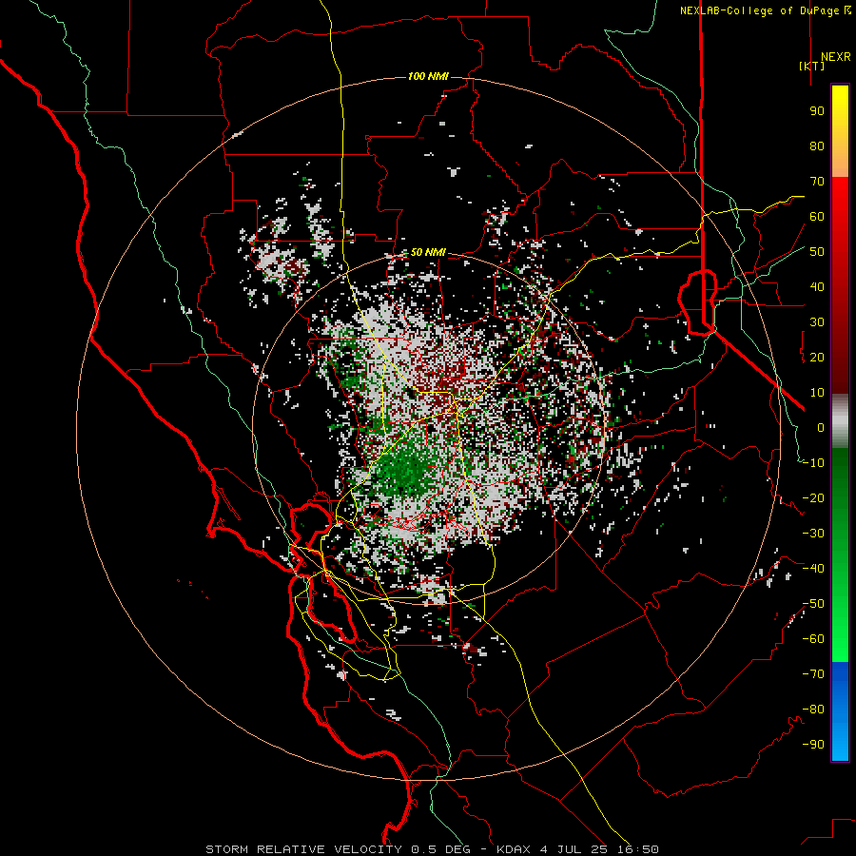Screen dimensions: 856x856
Task: Click the 40 value on the velocity scale
Action: (x=817, y=286)
